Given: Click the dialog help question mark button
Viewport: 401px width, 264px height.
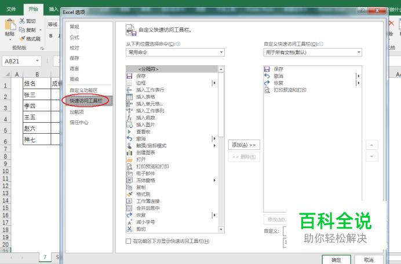Looking at the screenshot, I should coord(363,11).
